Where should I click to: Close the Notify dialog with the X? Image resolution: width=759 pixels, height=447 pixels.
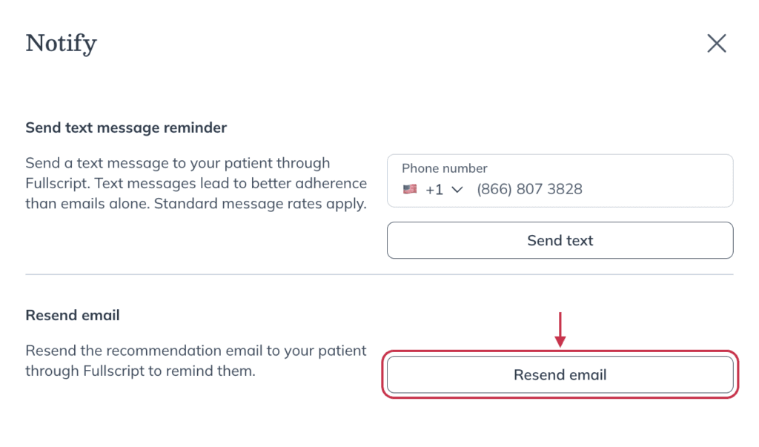coord(717,43)
